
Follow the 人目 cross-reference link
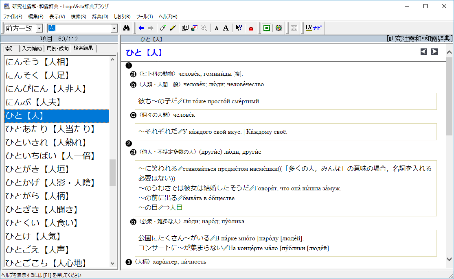coord(176,208)
